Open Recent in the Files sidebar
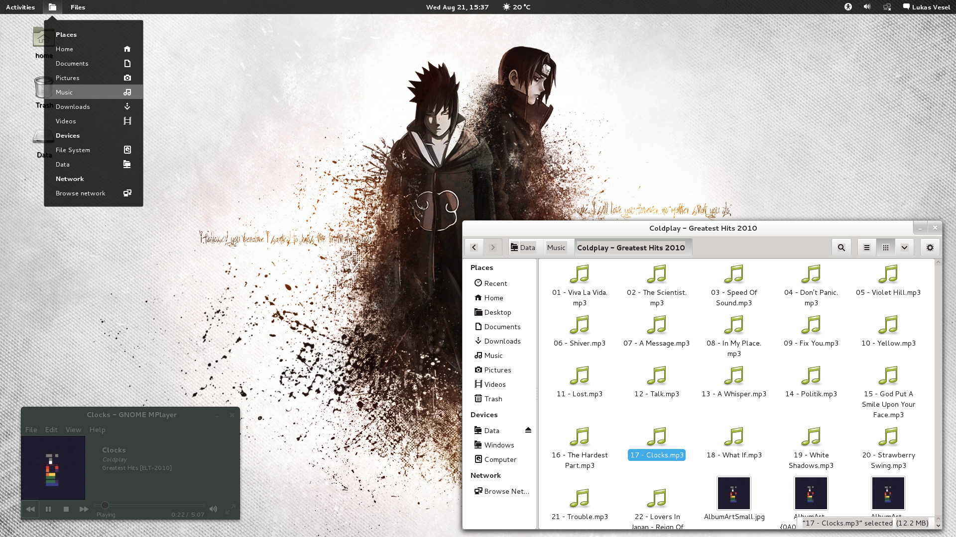The image size is (956, 537). tap(499, 283)
